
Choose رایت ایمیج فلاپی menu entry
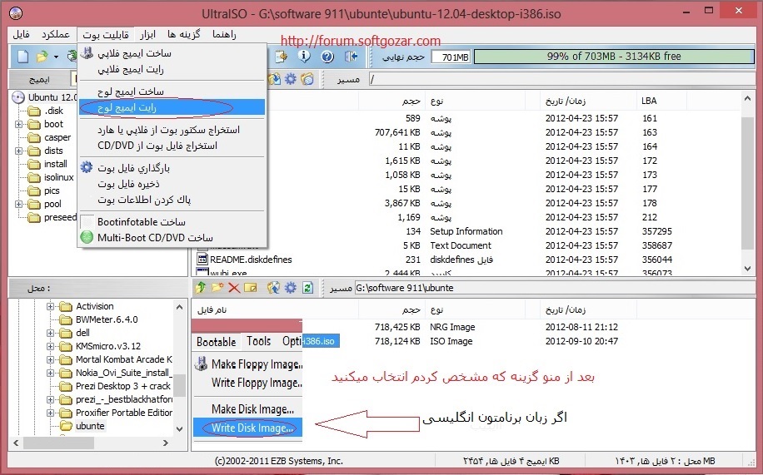[x=172, y=69]
